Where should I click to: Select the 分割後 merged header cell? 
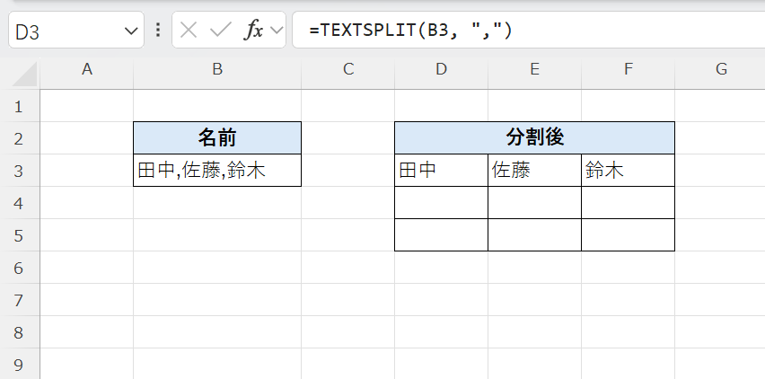[534, 137]
